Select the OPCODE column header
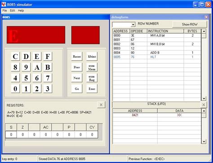The width and height of the screenshot is (213, 163). pyautogui.click(x=138, y=31)
